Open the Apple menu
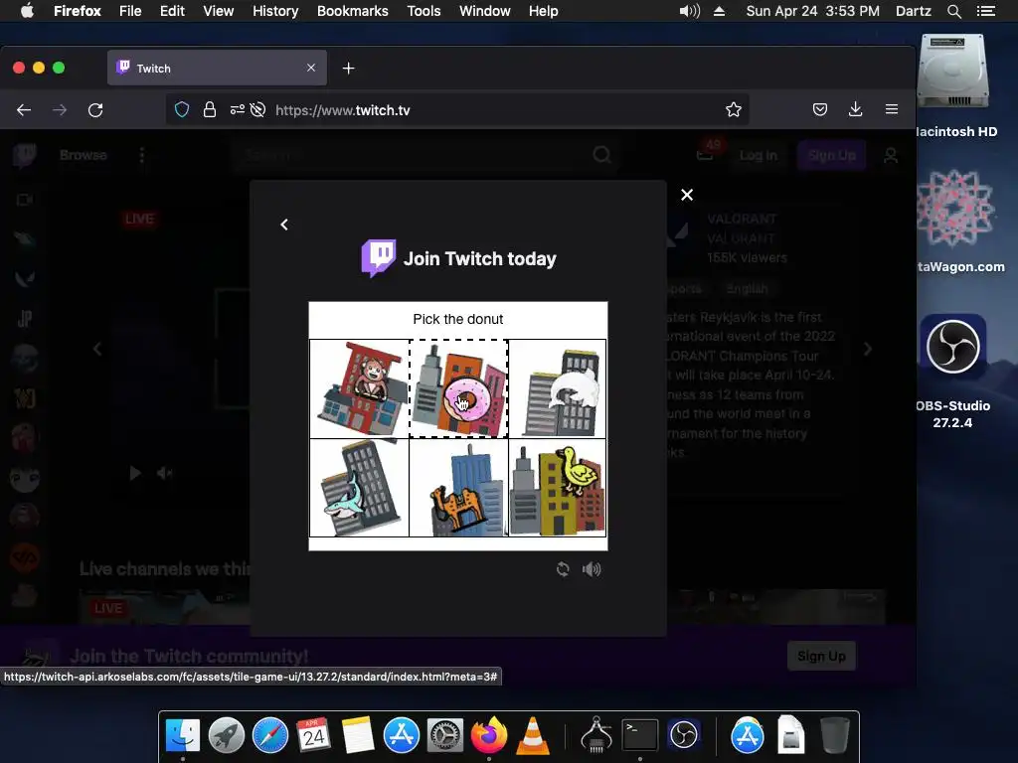Image resolution: width=1018 pixels, height=763 pixels. tap(27, 11)
